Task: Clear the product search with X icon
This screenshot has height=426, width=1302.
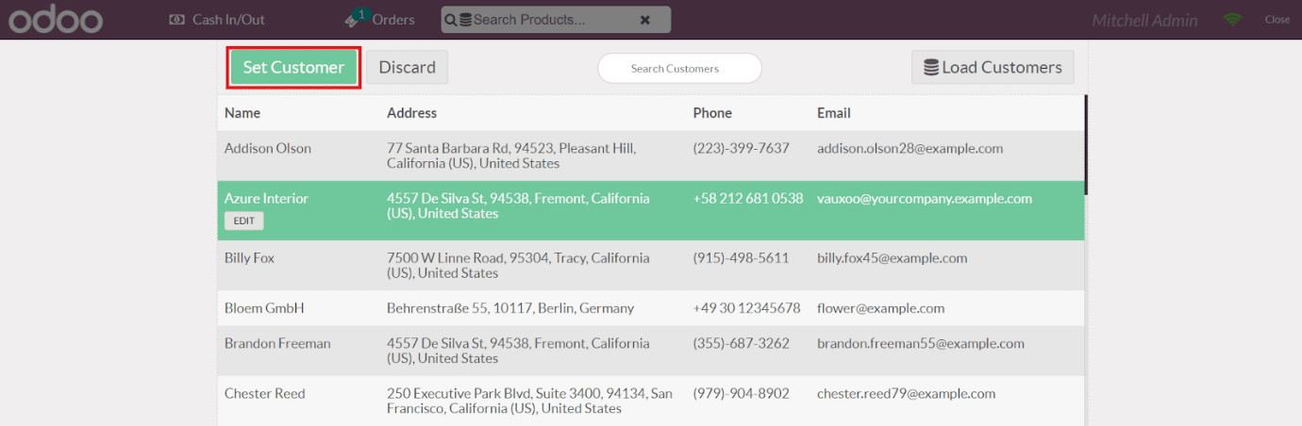Action: pyautogui.click(x=645, y=19)
